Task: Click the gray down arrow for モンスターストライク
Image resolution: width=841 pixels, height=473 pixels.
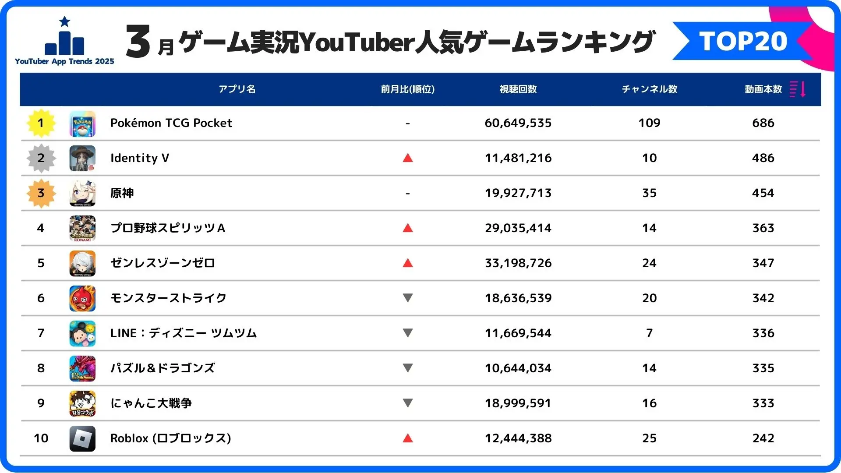Action: tap(408, 298)
